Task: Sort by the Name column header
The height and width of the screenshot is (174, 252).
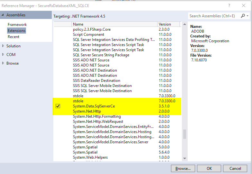Action: click(114, 24)
